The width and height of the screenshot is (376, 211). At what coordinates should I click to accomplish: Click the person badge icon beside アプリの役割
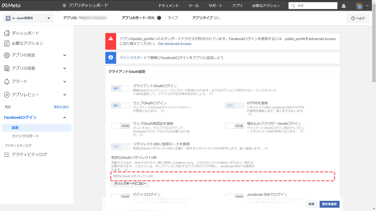pos(7,68)
